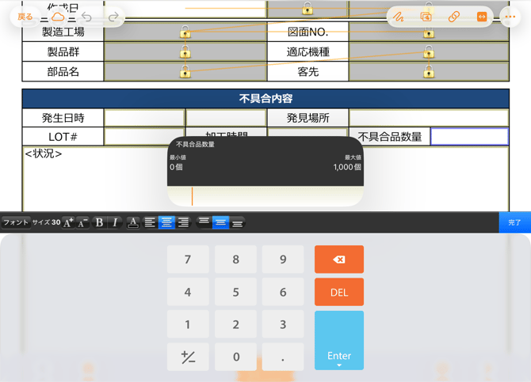
Task: Click the redo arrow icon
Action: (113, 17)
